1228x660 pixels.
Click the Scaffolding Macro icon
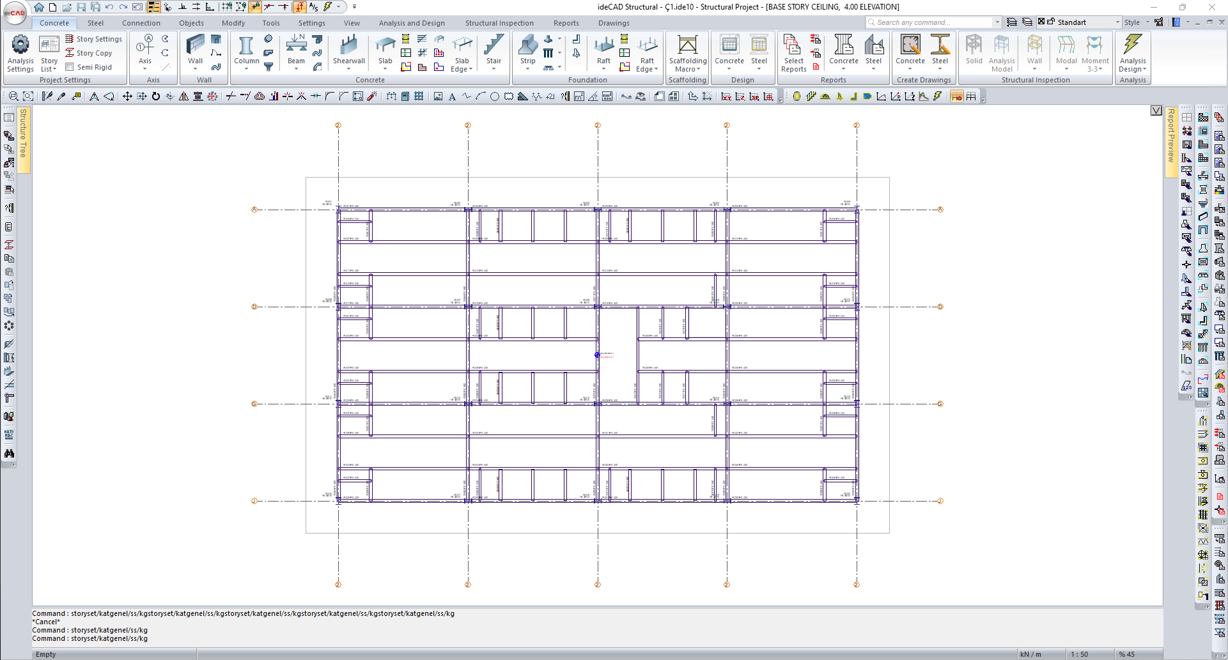click(687, 45)
